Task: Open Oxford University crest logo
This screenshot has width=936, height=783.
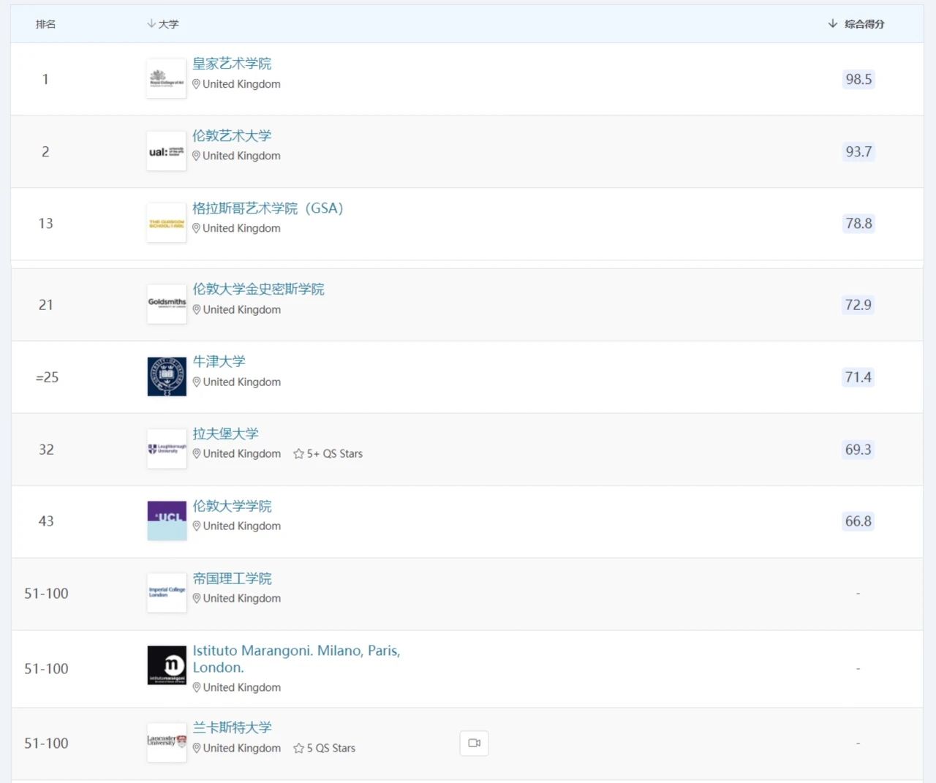Action: point(167,377)
